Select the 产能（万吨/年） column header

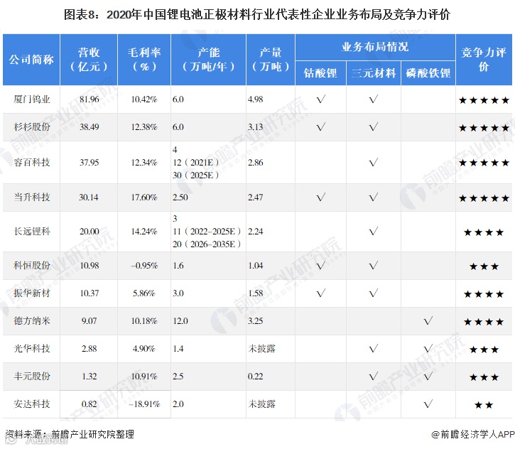(209, 60)
